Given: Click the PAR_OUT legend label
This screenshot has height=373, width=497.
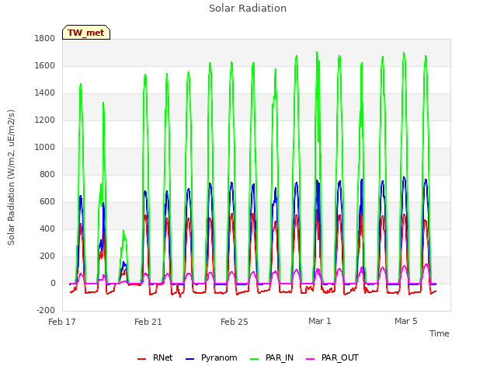Looking at the screenshot, I should tap(340, 357).
